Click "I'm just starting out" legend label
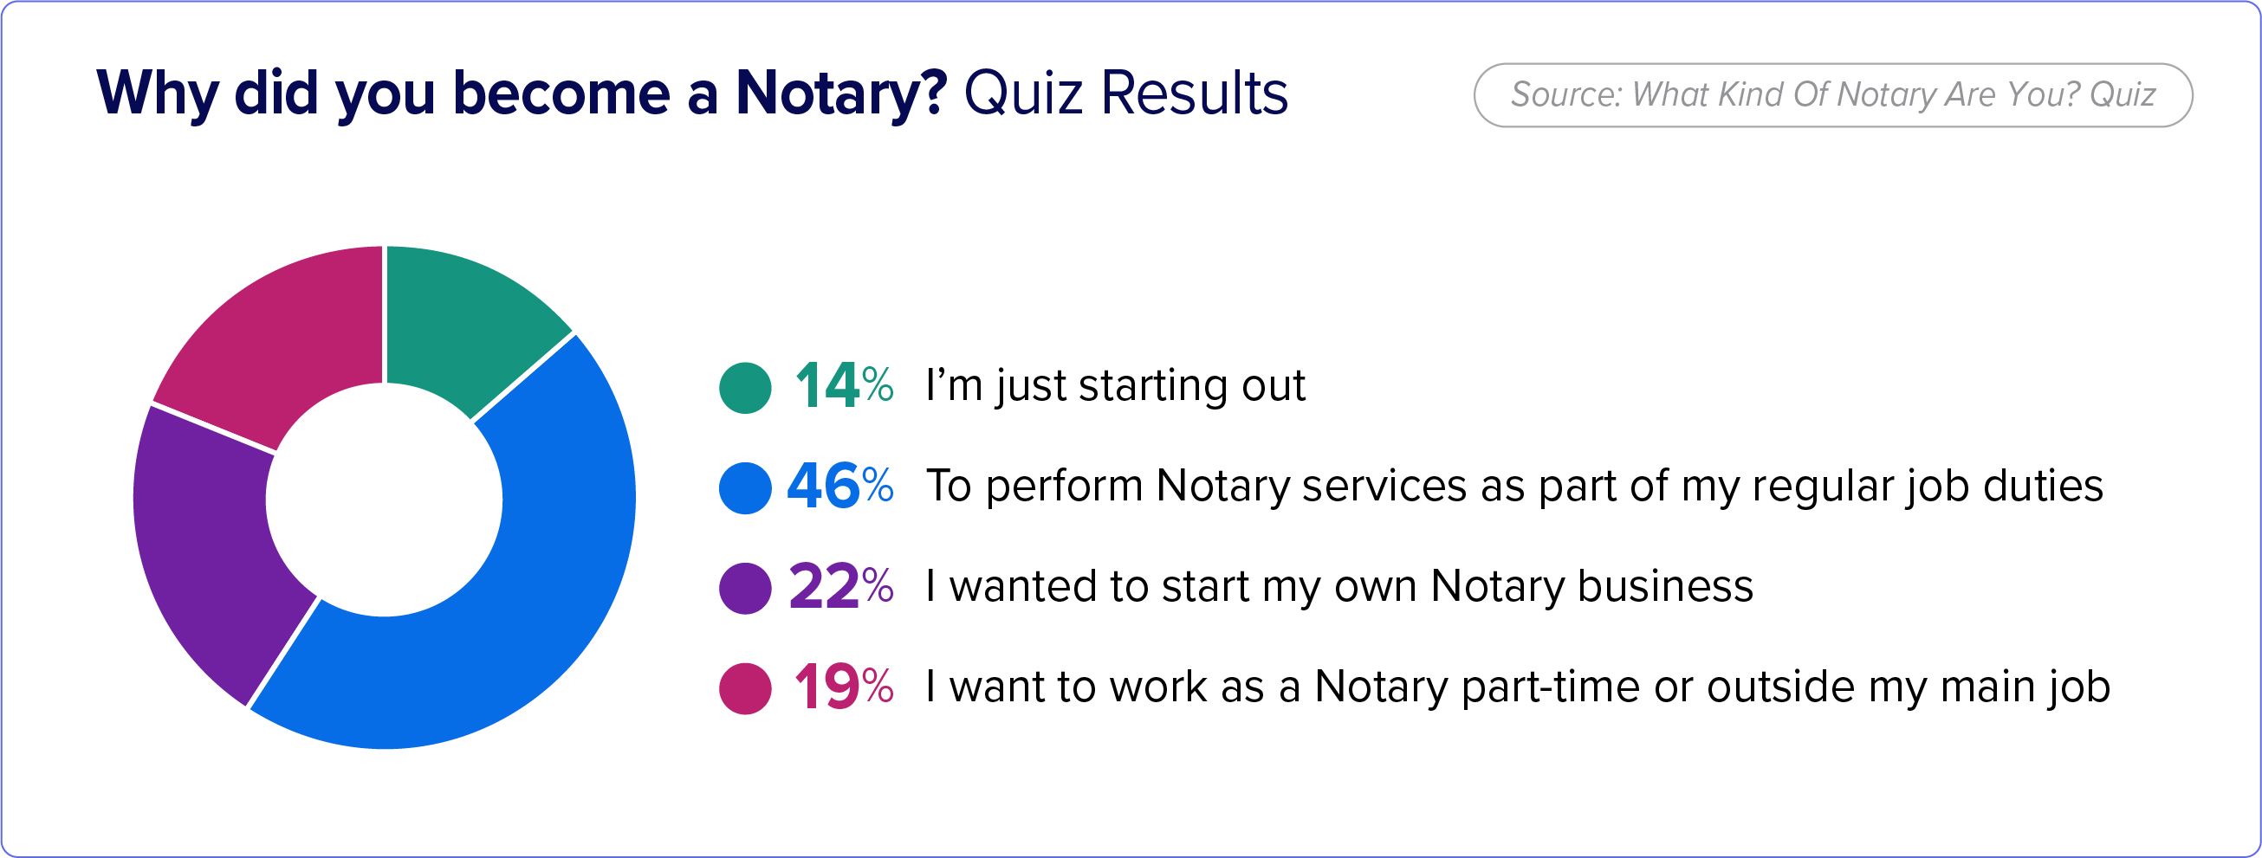This screenshot has height=858, width=2262. 1115,386
